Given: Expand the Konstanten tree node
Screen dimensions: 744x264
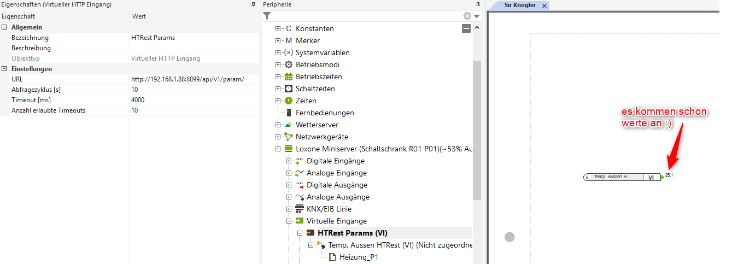Looking at the screenshot, I should coord(278,28).
